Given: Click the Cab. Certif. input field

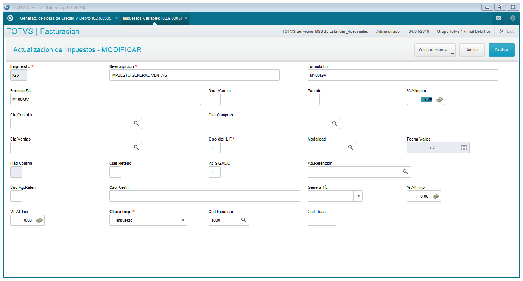Looking at the screenshot, I should pos(205,196).
